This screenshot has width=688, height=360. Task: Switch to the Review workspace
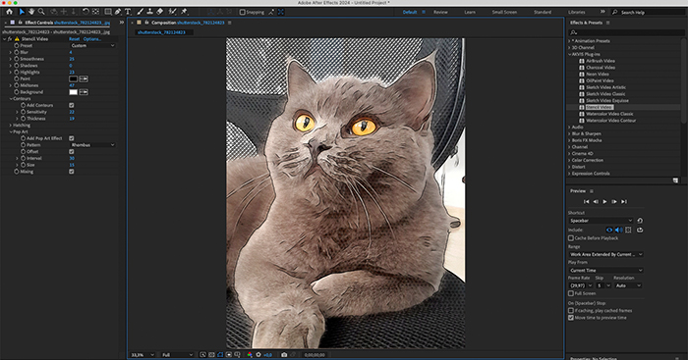coord(440,13)
